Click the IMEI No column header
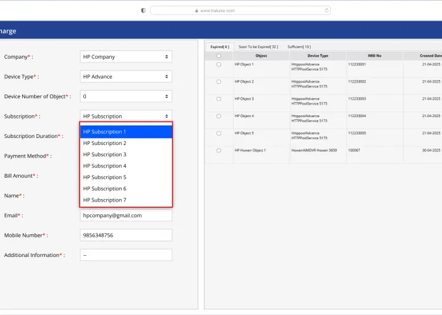Viewport: 442px width, 315px height. (x=374, y=56)
